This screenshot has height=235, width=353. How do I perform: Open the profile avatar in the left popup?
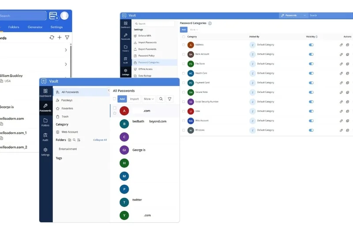click(64, 16)
